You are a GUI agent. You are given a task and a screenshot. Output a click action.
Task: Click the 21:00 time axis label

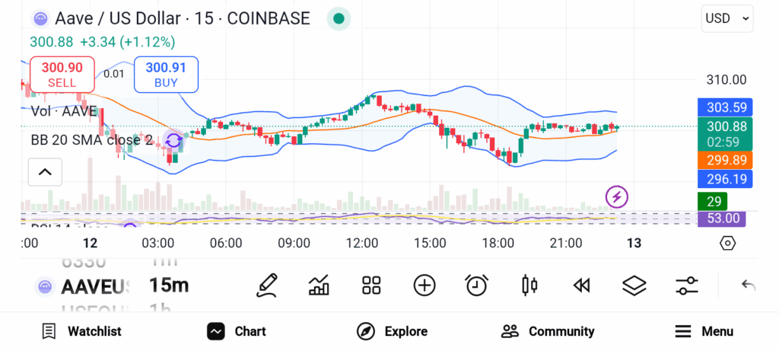click(566, 243)
